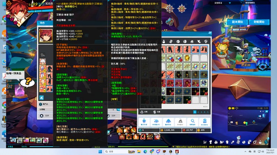The width and height of the screenshot is (277, 155).
Task: Click the 副本開始 dungeon start button
Action: click(x=237, y=22)
